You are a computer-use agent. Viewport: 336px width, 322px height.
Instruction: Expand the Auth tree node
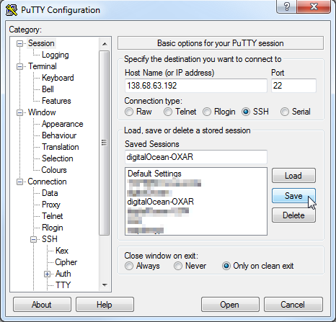(x=47, y=274)
